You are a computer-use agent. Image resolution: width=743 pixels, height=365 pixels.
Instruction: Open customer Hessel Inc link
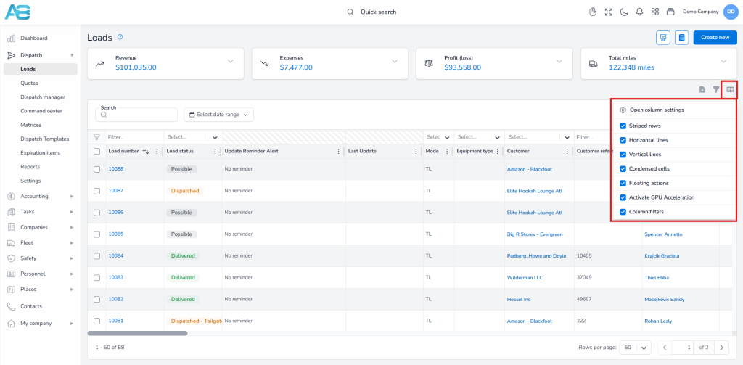[x=519, y=299]
